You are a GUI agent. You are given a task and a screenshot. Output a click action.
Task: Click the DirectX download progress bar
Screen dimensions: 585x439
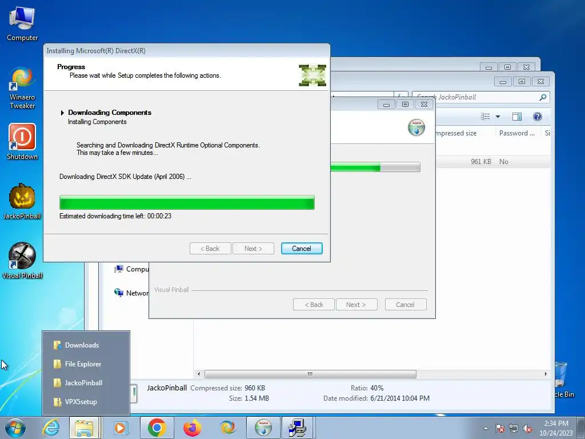click(x=187, y=202)
